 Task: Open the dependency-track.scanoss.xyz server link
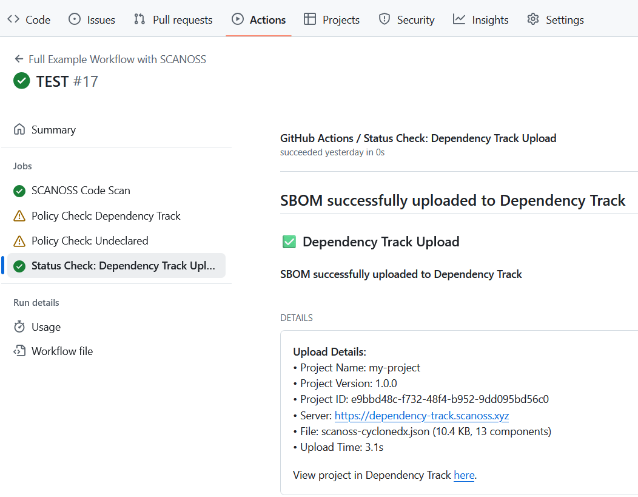coord(421,416)
